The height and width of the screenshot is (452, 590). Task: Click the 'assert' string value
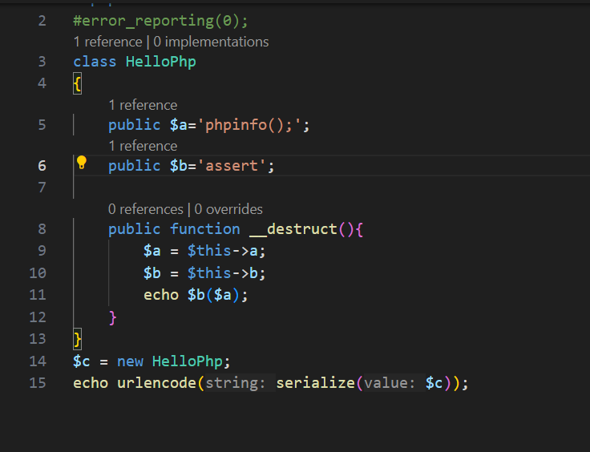pyautogui.click(x=232, y=166)
